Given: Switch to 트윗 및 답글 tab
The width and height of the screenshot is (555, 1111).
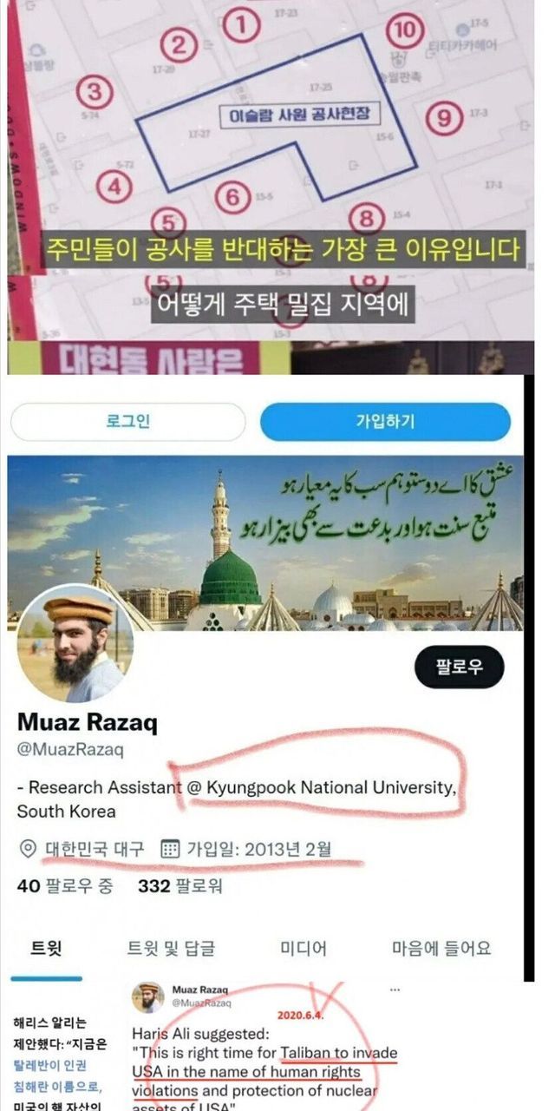Looking at the screenshot, I should pyautogui.click(x=172, y=949).
